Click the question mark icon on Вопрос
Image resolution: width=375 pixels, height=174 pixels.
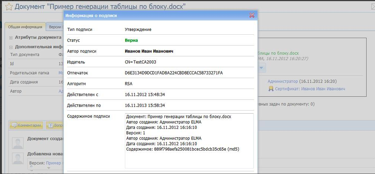coord(50,125)
